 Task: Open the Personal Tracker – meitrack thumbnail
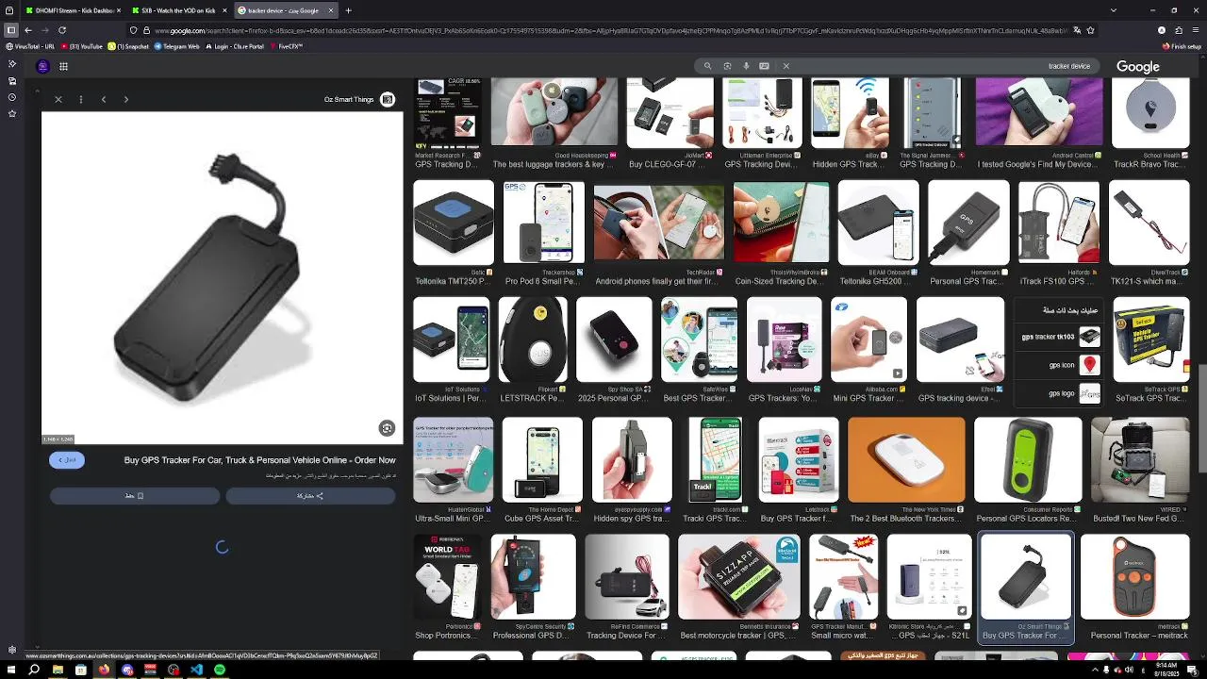(x=1134, y=577)
